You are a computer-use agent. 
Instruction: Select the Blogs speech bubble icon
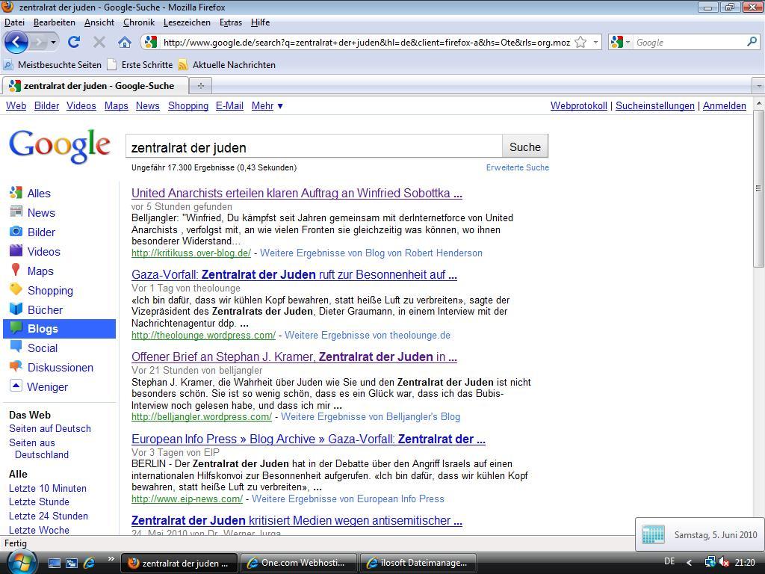[16, 328]
